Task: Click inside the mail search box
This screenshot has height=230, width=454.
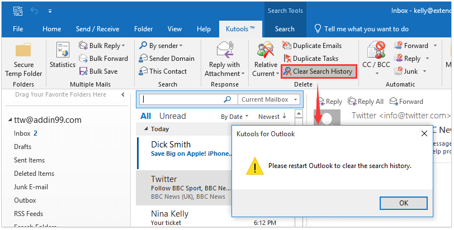Action: [182, 99]
